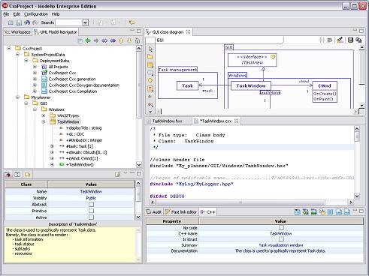Click the Class column header

pyautogui.click(x=26, y=184)
